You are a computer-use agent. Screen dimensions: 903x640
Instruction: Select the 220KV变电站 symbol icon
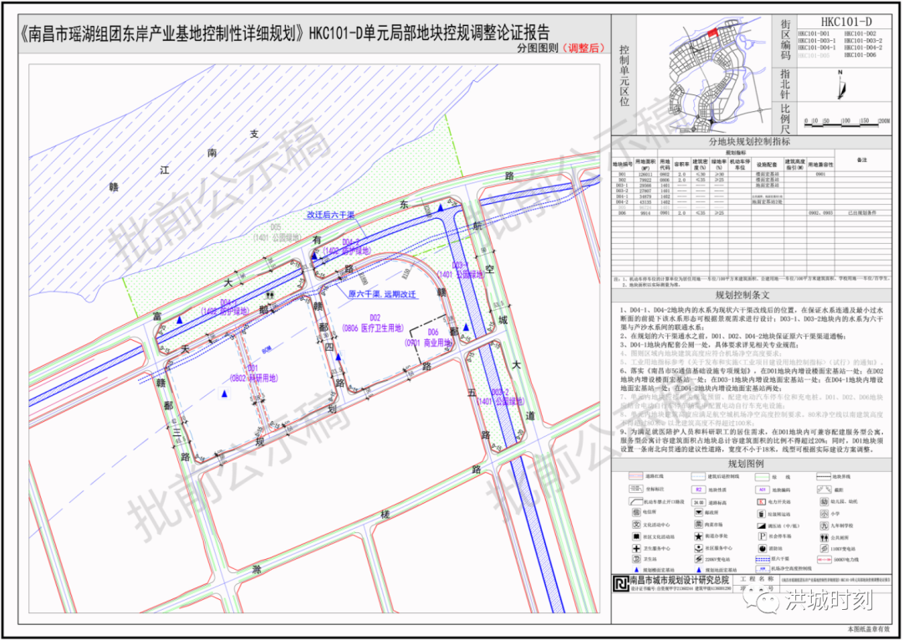click(x=699, y=558)
